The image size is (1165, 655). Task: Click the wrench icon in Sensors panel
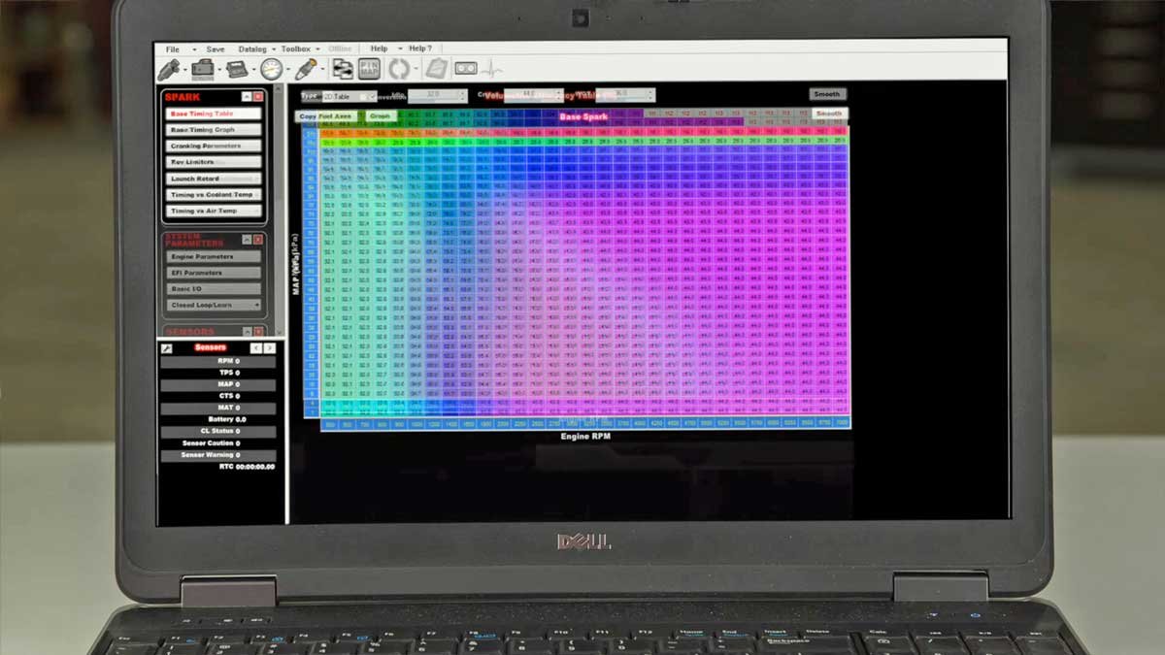(167, 348)
